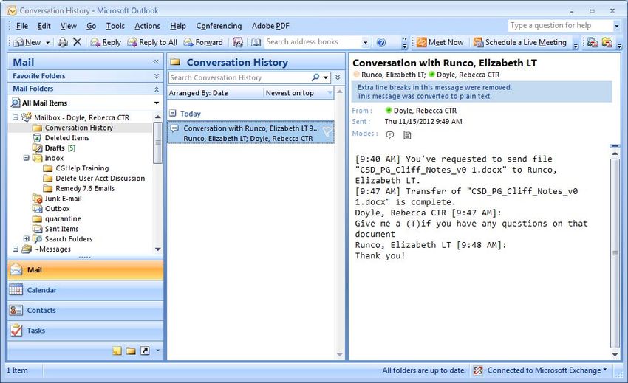Click the Shortcuts icon in navigation bar
Viewport: 628px width, 383px height.
pyautogui.click(x=145, y=351)
